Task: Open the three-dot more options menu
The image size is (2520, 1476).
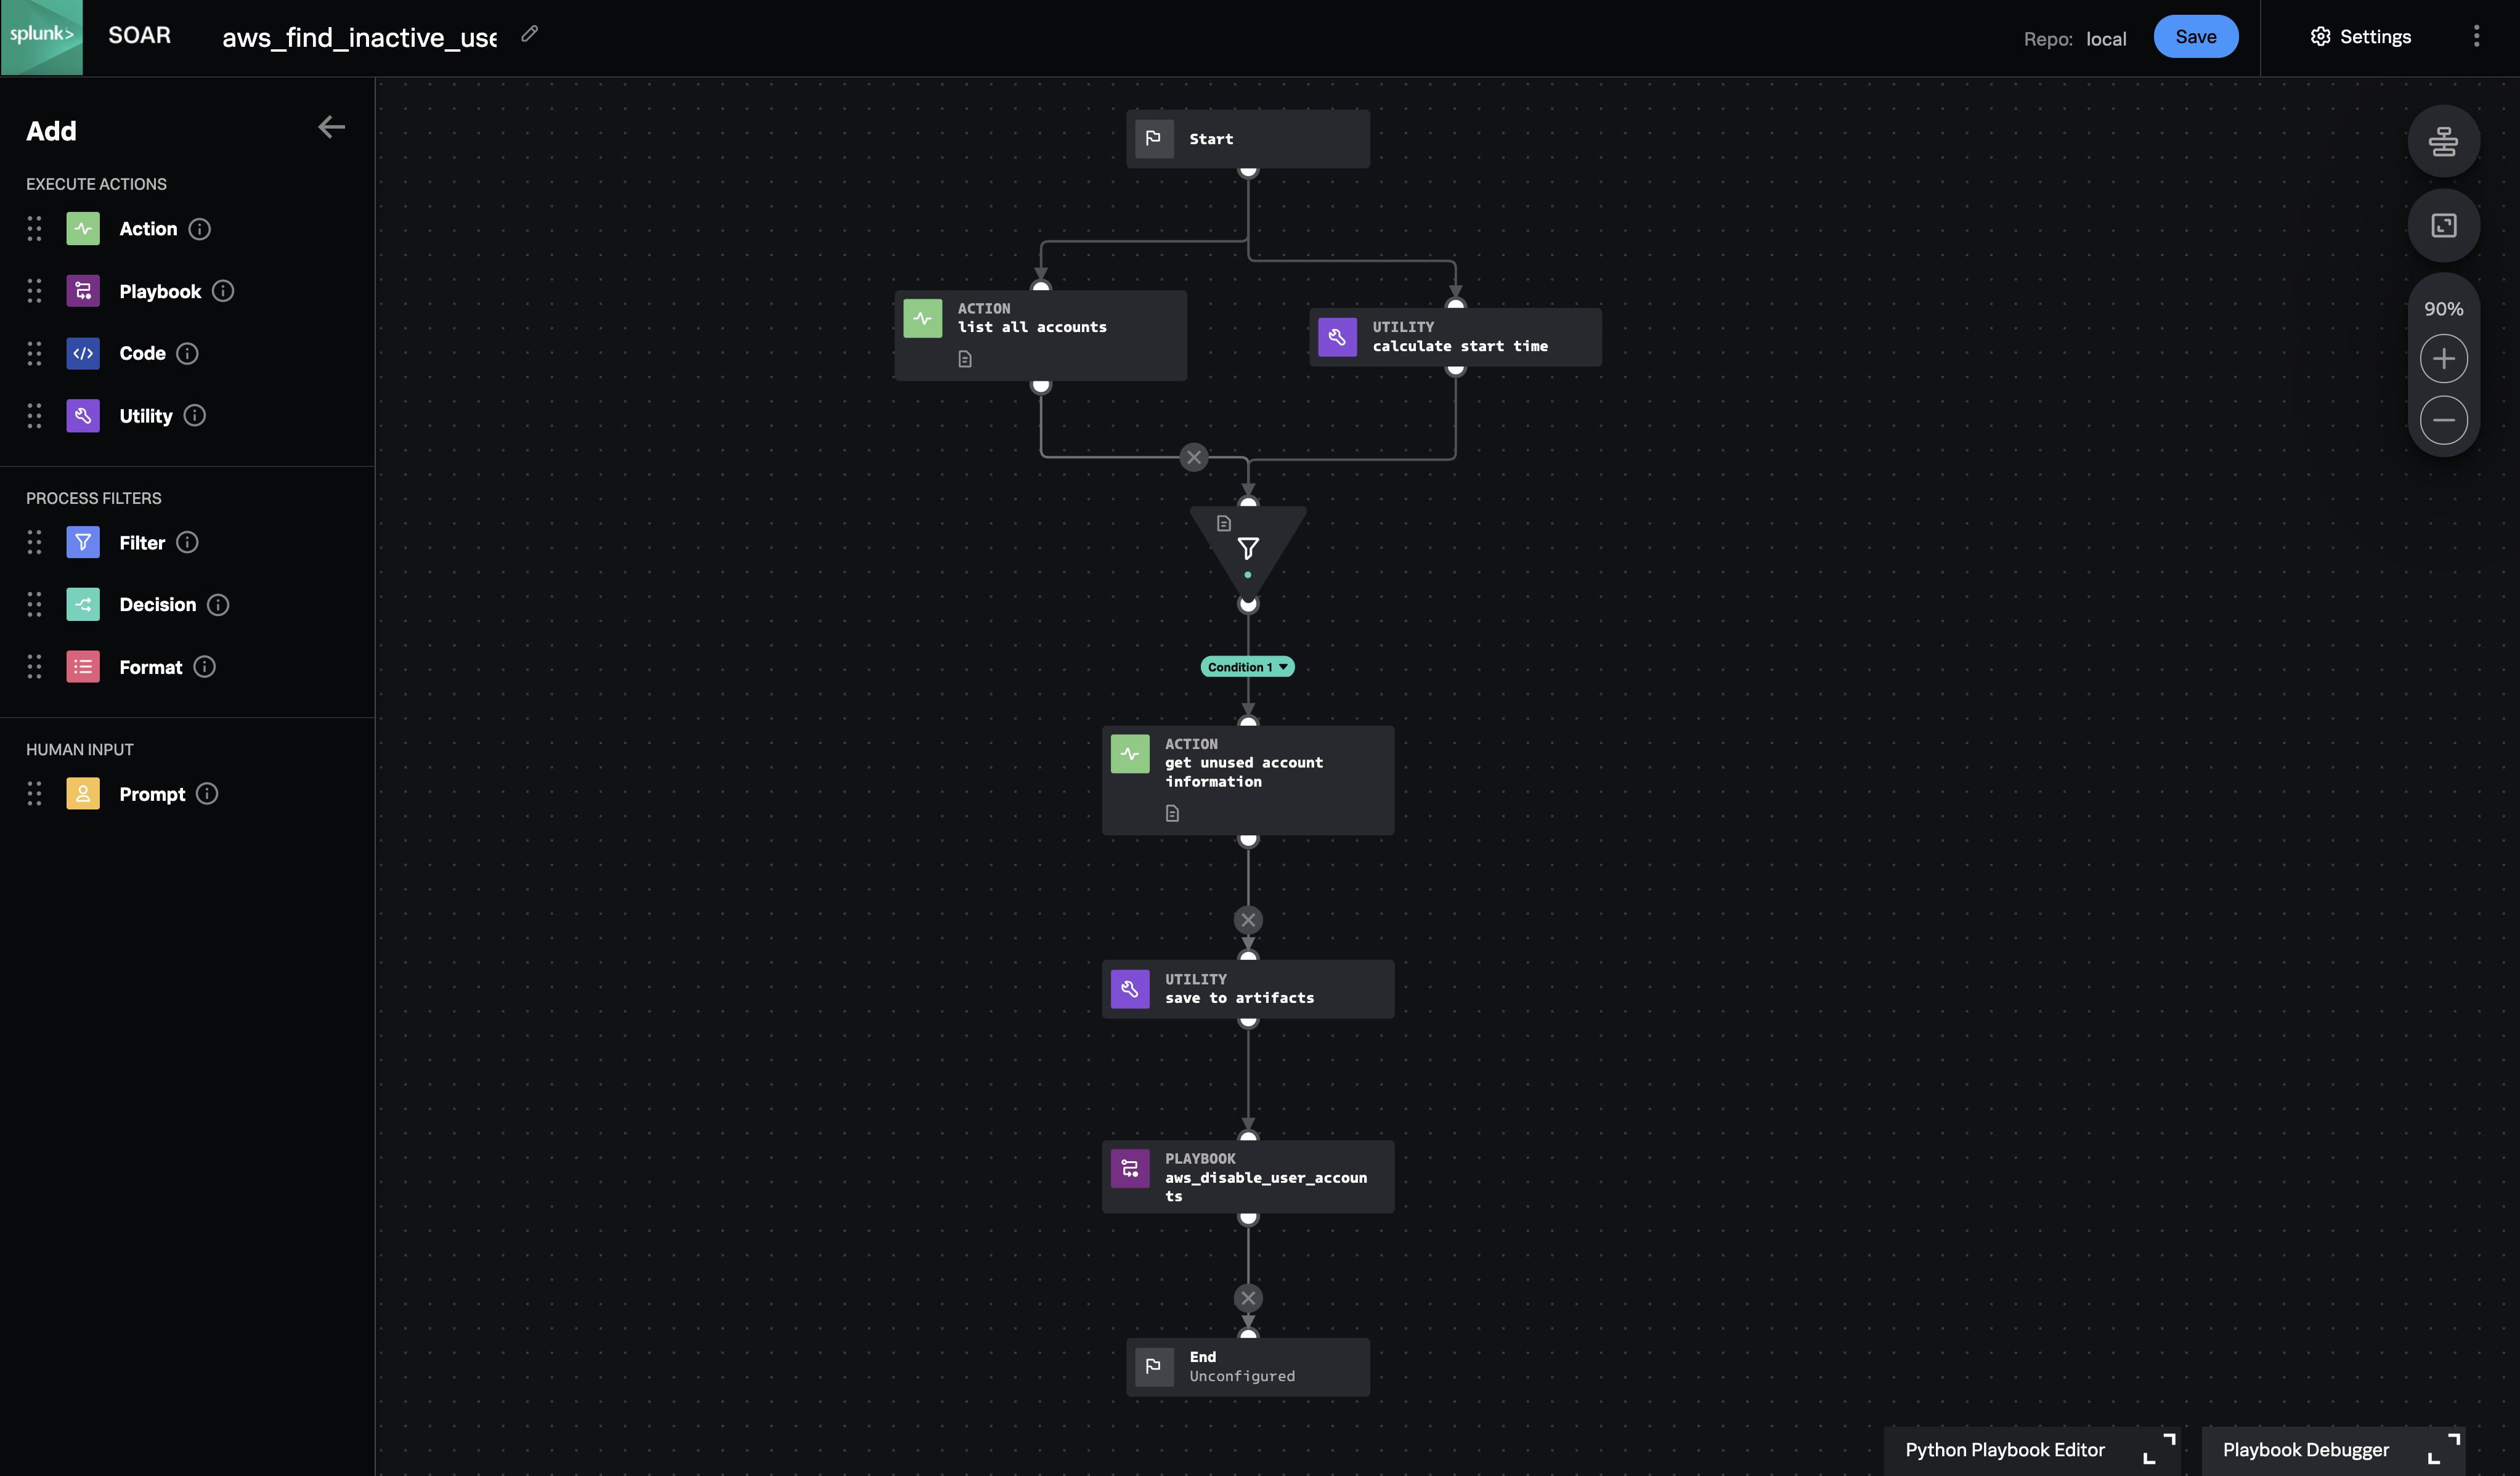Action: pos(2476,37)
